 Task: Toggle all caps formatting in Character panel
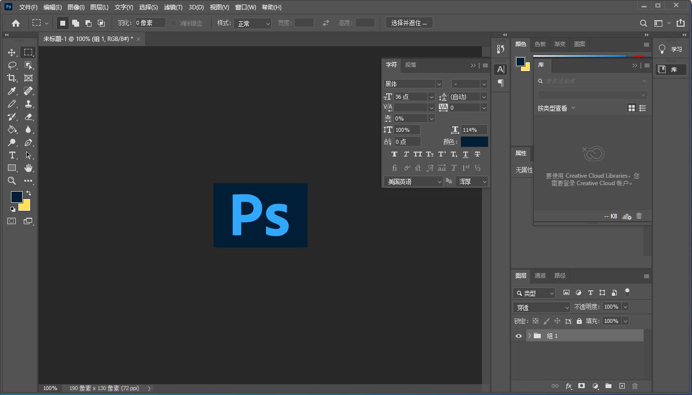click(x=418, y=154)
